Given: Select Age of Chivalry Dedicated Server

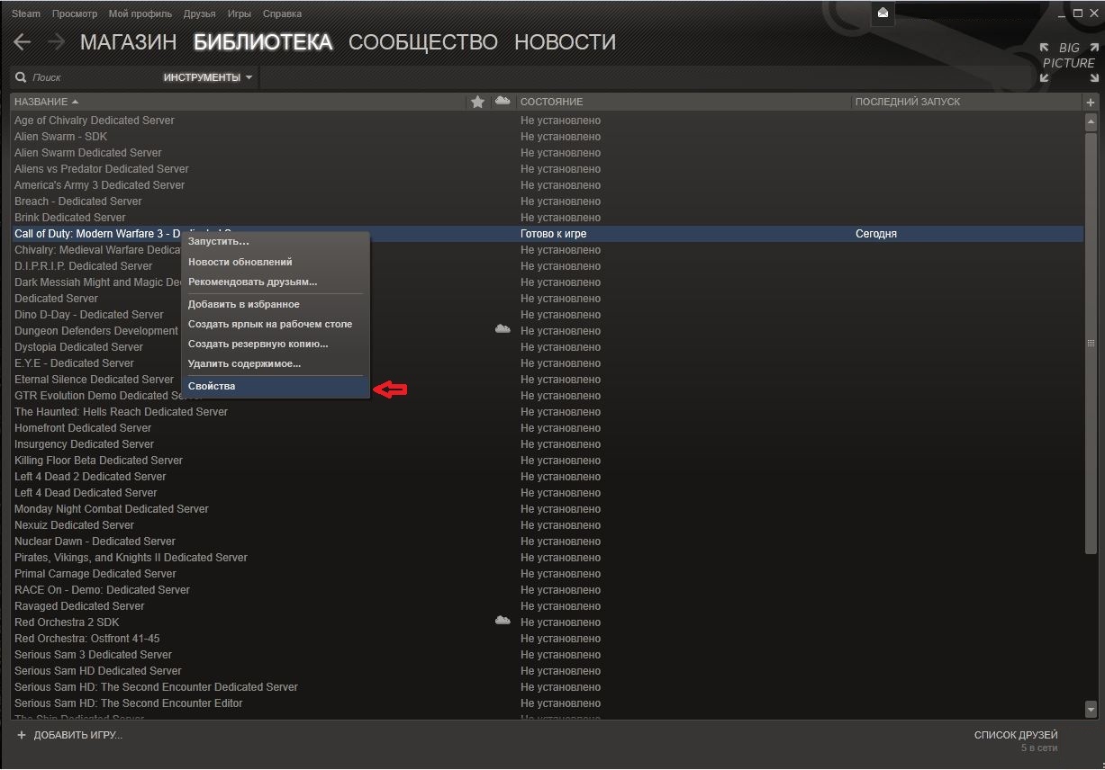Looking at the screenshot, I should tap(95, 121).
